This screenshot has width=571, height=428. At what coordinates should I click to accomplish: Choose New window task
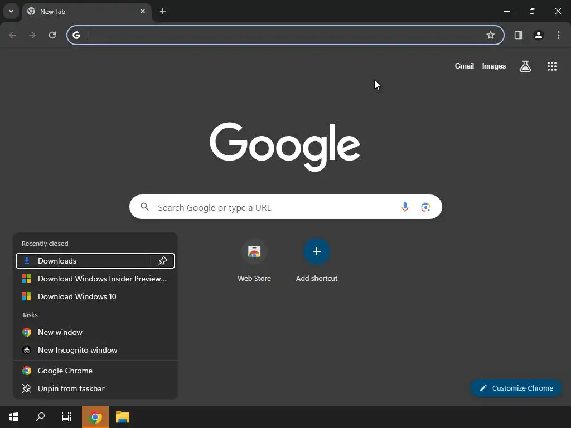95,332
